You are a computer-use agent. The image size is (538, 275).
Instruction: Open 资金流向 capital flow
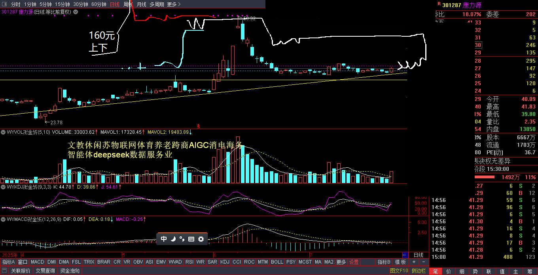pyautogui.click(x=70, y=271)
